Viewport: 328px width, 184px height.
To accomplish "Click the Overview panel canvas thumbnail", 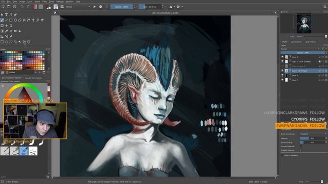I will click(304, 23).
